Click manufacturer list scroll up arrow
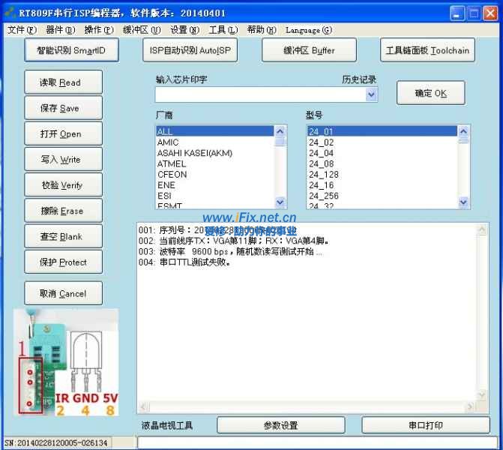Image resolution: width=503 pixels, height=450 pixels. 280,131
